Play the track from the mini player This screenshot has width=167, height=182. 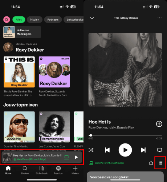coord(76,157)
